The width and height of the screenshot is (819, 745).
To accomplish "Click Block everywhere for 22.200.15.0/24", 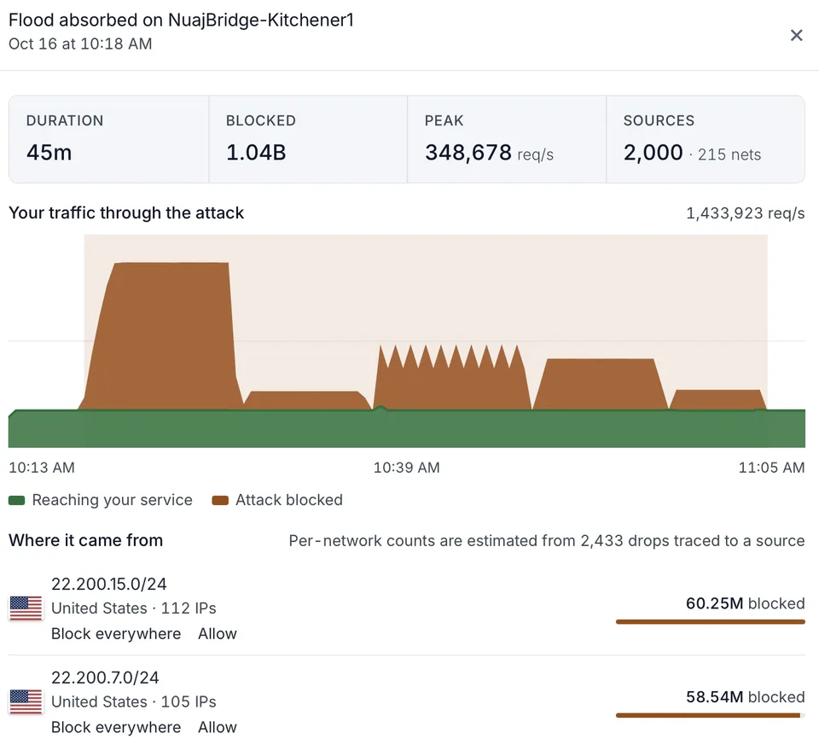I will [116, 634].
